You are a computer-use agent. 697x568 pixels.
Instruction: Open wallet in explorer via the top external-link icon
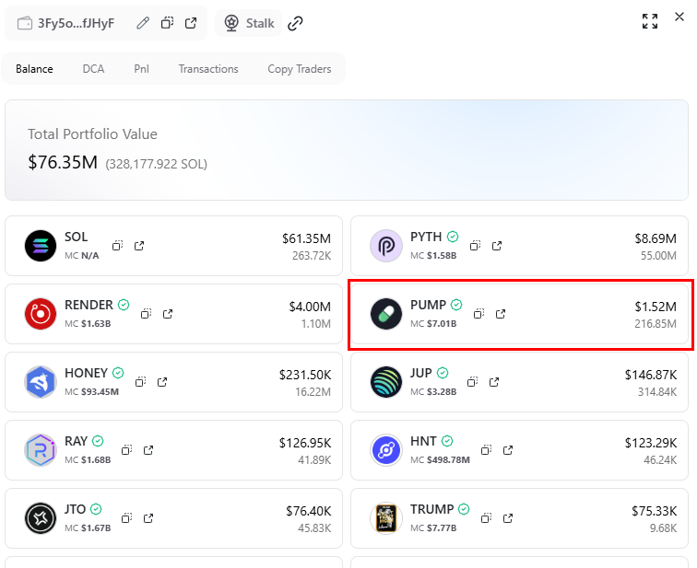[191, 23]
